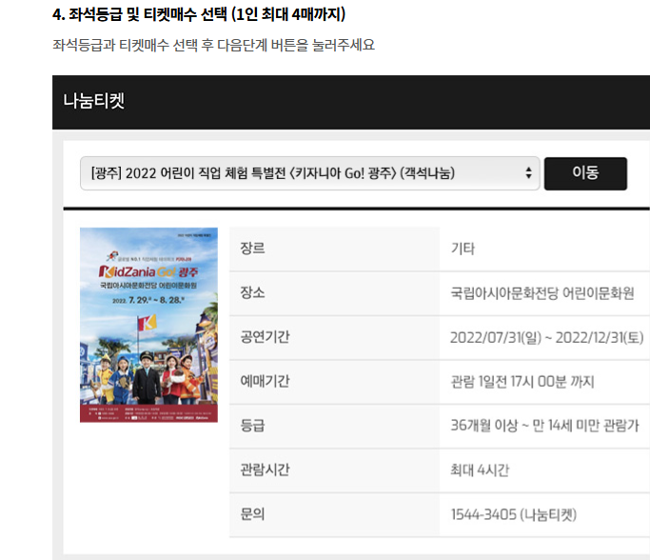
Task: Click the 관람 1일전 17시 00분 까지 text
Action: 522,382
